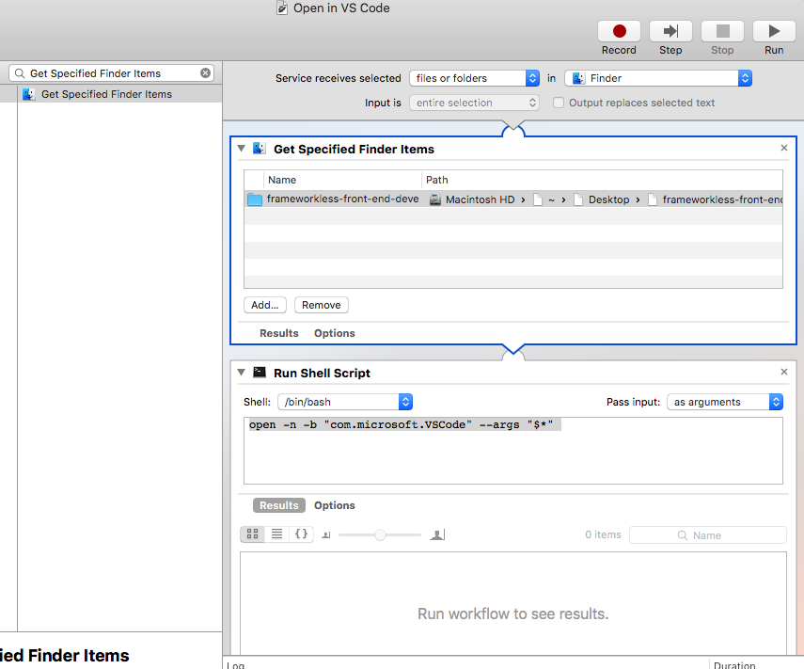Click the Stop button

[x=722, y=32]
